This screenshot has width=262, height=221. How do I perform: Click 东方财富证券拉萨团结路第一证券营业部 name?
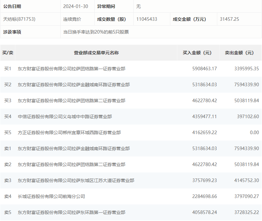[x=72, y=69]
